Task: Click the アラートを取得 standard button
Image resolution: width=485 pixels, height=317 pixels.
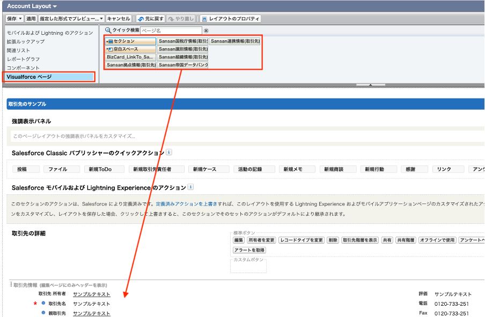Action: 249,250
